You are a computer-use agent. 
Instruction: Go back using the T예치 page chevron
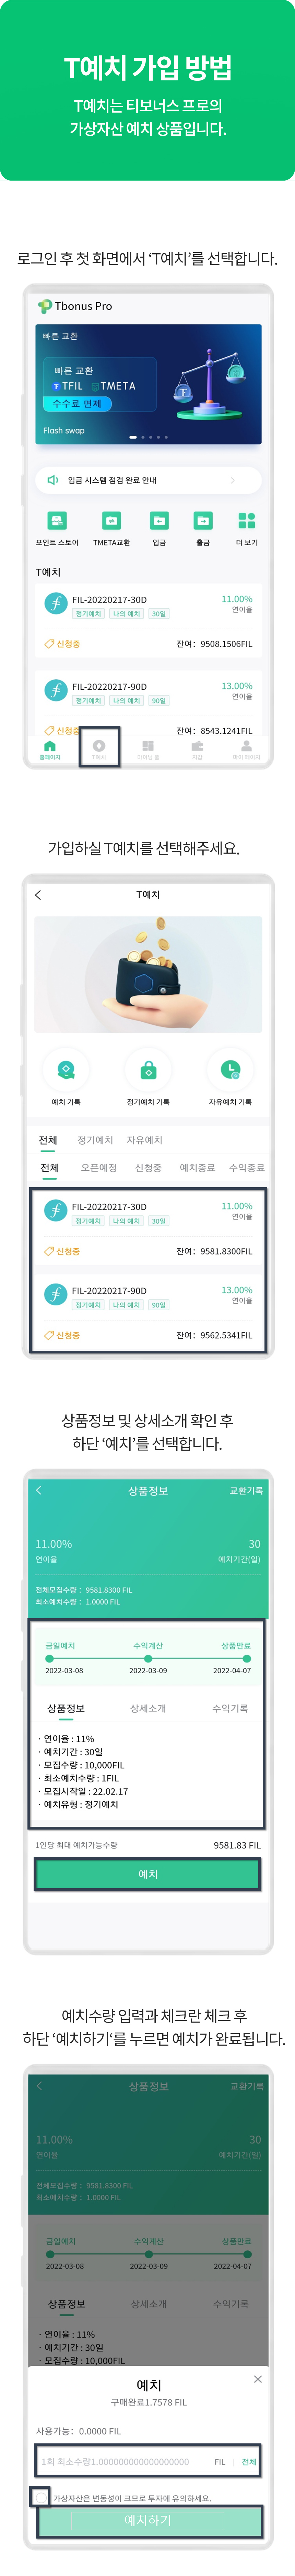pyautogui.click(x=38, y=894)
